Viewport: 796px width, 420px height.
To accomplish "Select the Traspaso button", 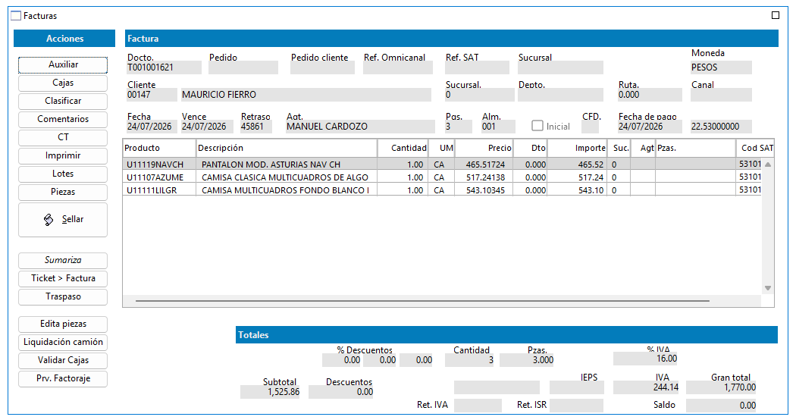I will (x=63, y=296).
